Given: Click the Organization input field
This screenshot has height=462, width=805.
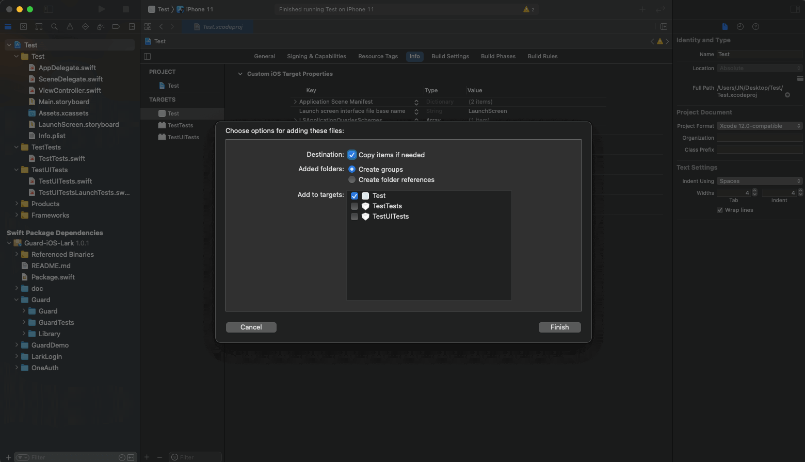Looking at the screenshot, I should tap(760, 138).
